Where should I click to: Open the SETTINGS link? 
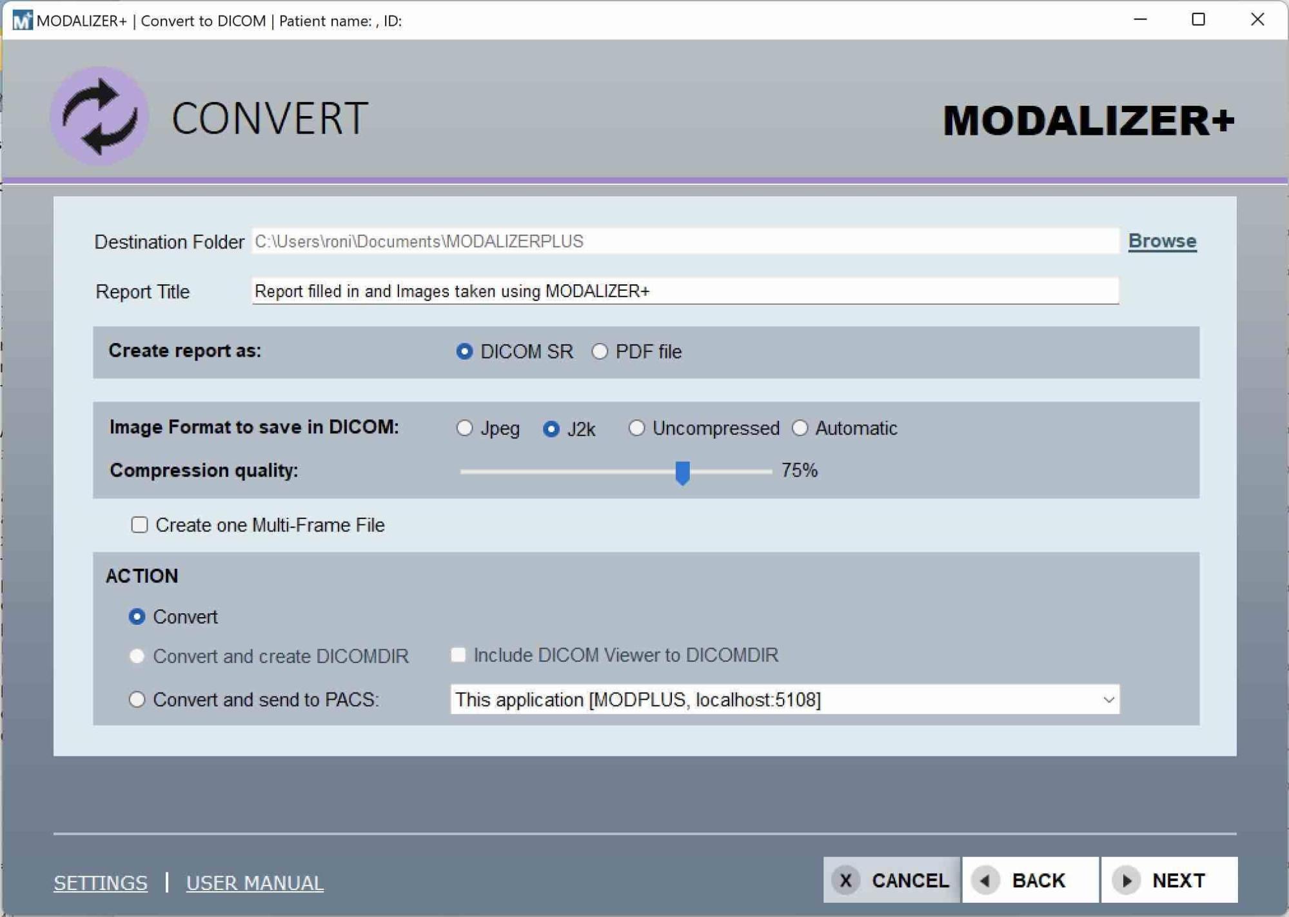(100, 882)
